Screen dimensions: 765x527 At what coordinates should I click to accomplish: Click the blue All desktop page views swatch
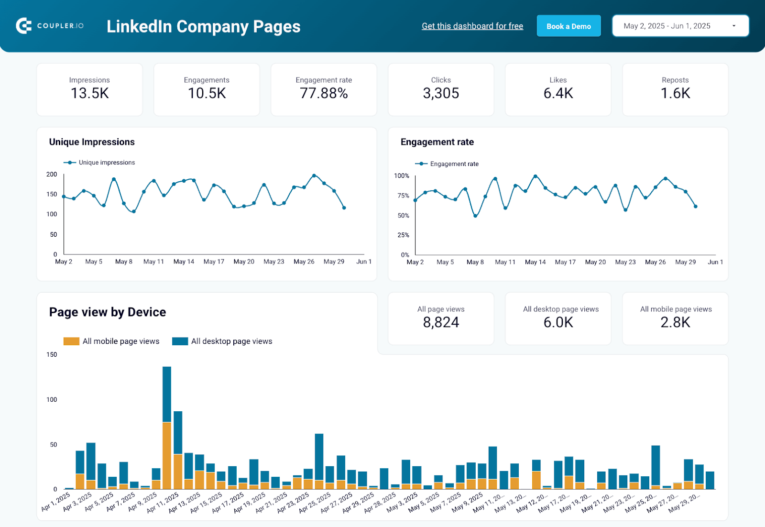(180, 341)
